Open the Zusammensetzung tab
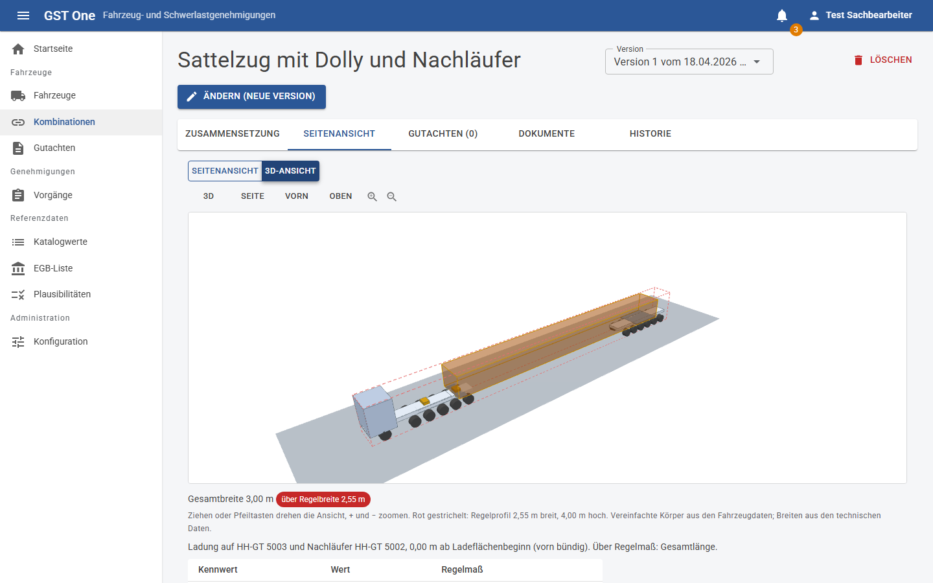The height and width of the screenshot is (583, 933). tap(233, 134)
